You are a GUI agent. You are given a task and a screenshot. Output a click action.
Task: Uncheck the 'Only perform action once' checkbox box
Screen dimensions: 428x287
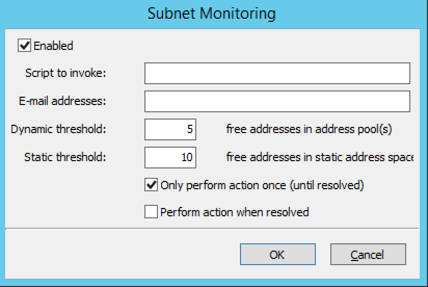click(x=151, y=185)
